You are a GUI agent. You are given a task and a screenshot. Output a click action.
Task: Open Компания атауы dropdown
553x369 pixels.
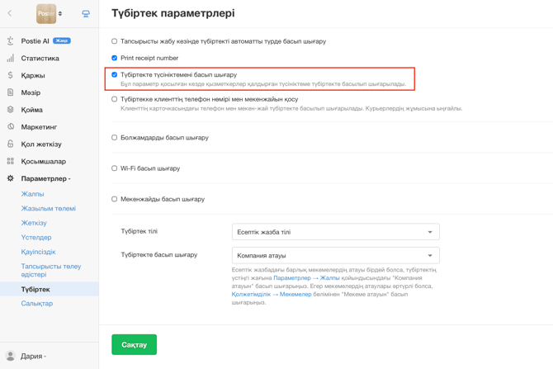coord(335,255)
